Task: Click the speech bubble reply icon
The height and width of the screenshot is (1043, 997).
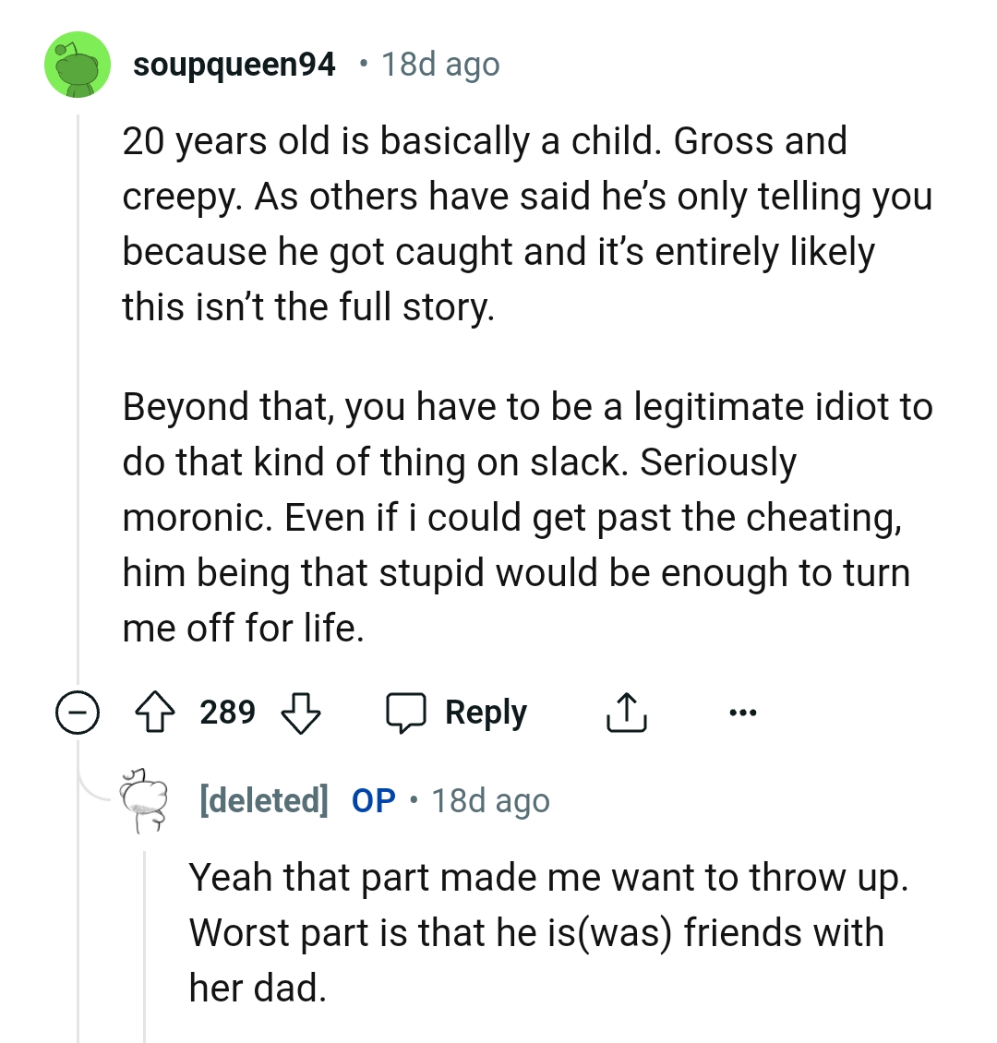Action: (405, 713)
